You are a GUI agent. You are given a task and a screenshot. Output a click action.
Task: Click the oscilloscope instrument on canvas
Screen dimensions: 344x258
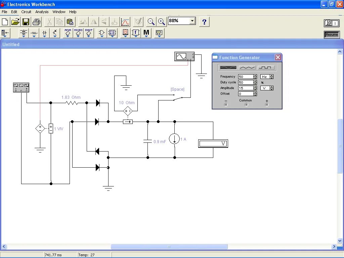coord(184,56)
